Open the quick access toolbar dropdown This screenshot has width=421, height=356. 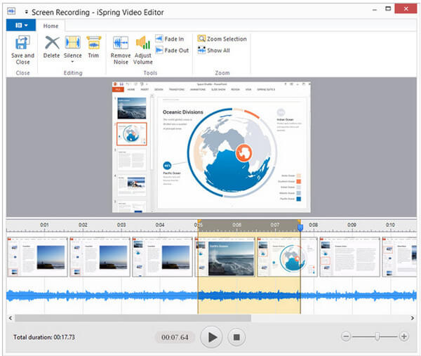coord(27,12)
